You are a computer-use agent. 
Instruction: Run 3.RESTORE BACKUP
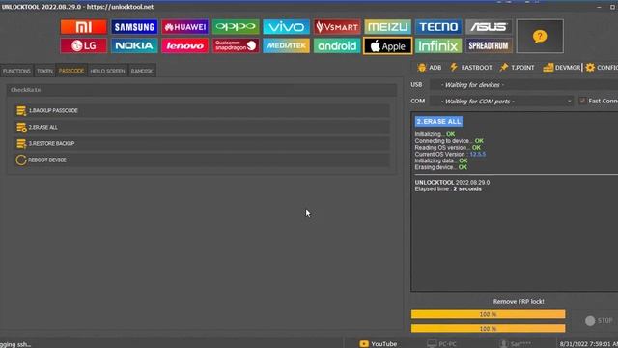pyautogui.click(x=201, y=144)
